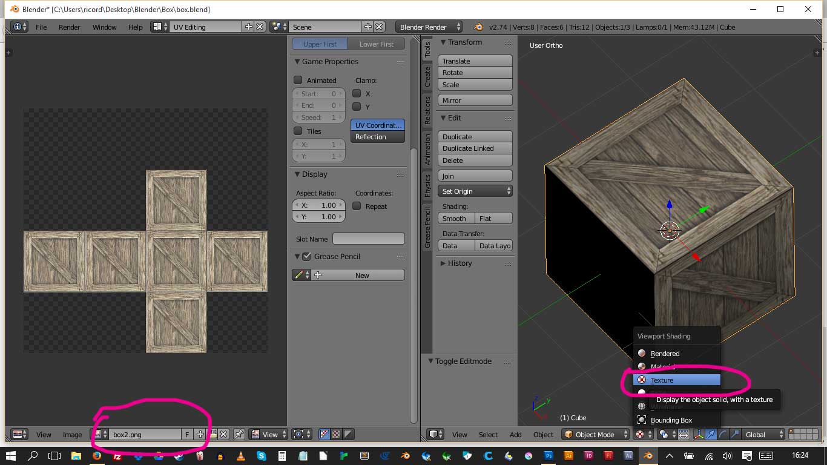Image resolution: width=827 pixels, height=465 pixels.
Task: Toggle the Repeat coordinates checkbox
Action: [357, 206]
